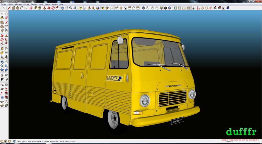Enable X-ray face style
262x144 pixels.
(x=143, y=8)
